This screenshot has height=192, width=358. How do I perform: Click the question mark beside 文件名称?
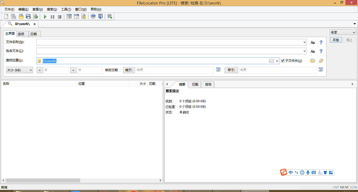coord(321,42)
